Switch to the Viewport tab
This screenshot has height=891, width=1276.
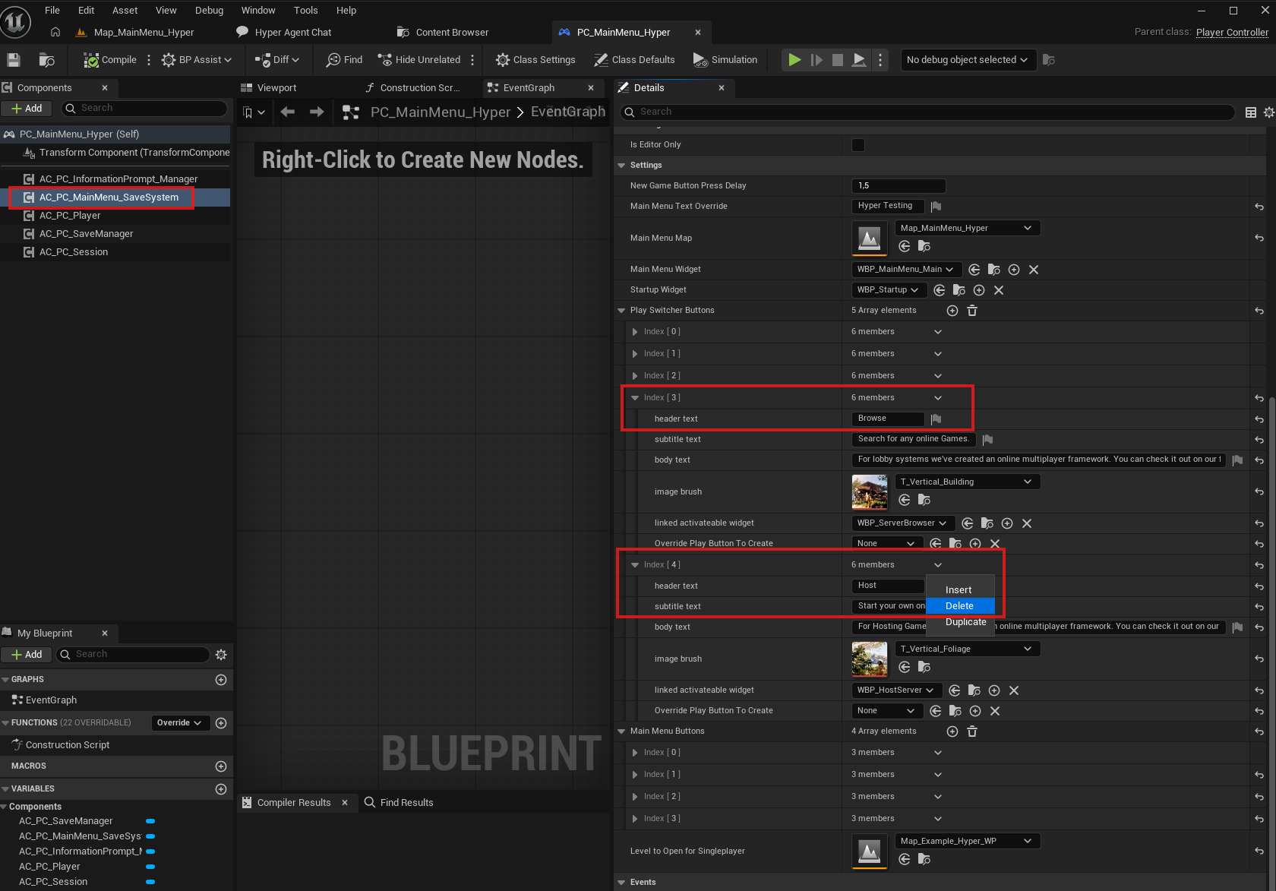(x=276, y=88)
